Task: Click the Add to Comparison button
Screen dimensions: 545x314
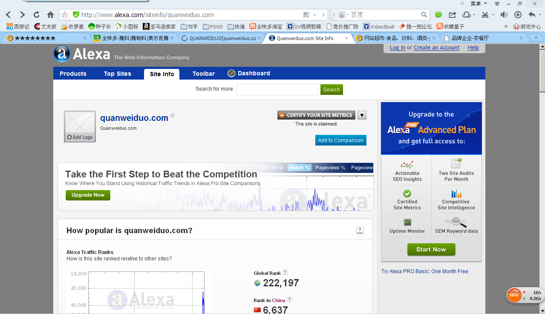Action: (x=341, y=140)
